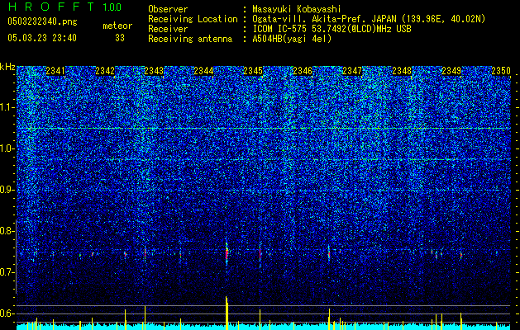The image size is (520, 330).
Task: Click the 2349 time marker
Action: click(x=451, y=71)
